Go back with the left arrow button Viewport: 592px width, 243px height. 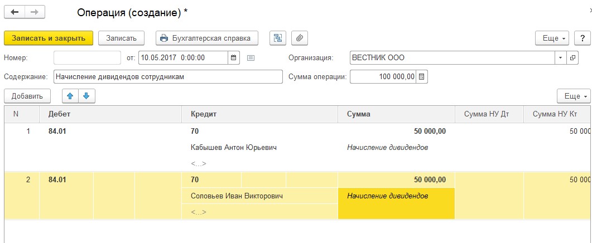(x=15, y=12)
